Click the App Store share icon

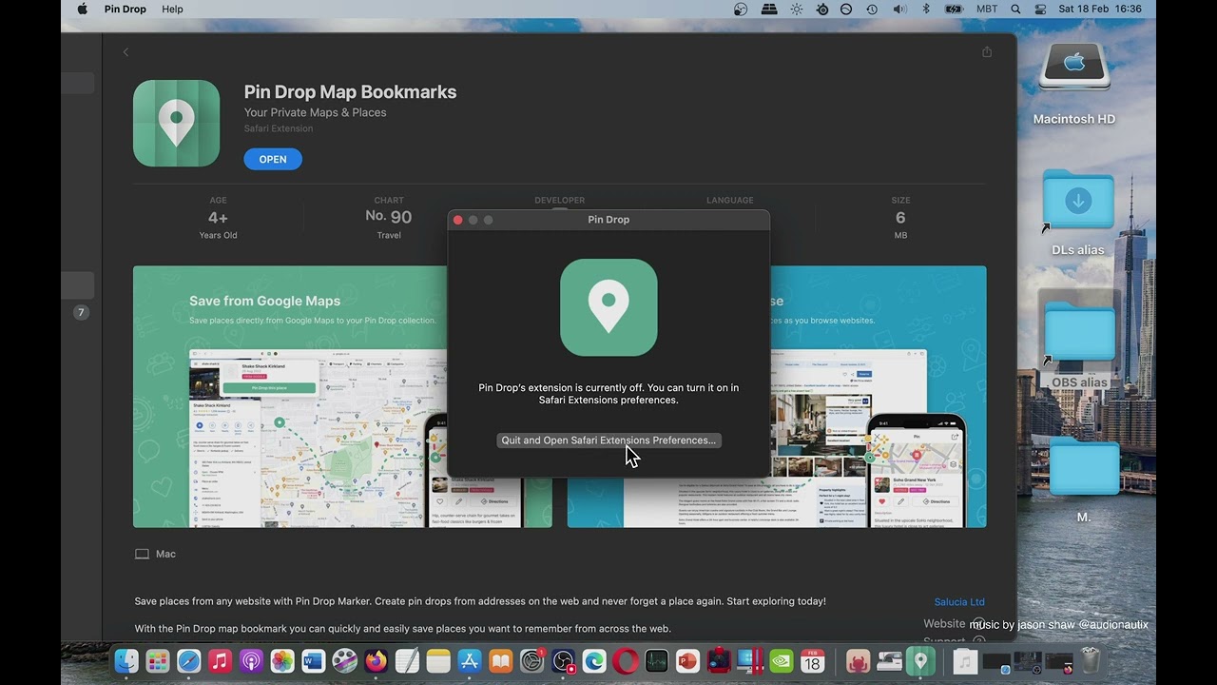pos(987,52)
